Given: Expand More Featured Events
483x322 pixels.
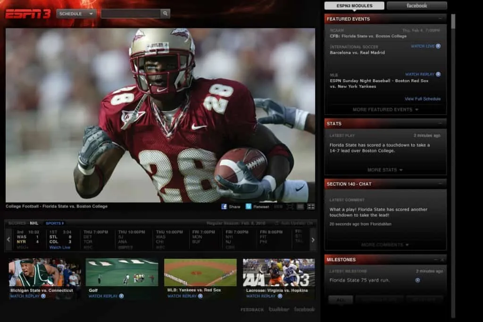Looking at the screenshot, I should (385, 109).
